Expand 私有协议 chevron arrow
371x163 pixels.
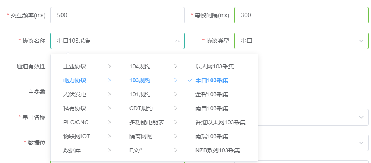click(x=109, y=108)
